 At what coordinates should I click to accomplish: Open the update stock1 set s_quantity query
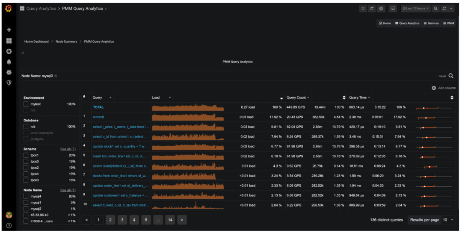(x=120, y=146)
